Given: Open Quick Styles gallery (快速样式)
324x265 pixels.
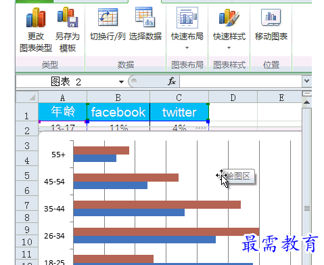Looking at the screenshot, I should pos(229,29).
